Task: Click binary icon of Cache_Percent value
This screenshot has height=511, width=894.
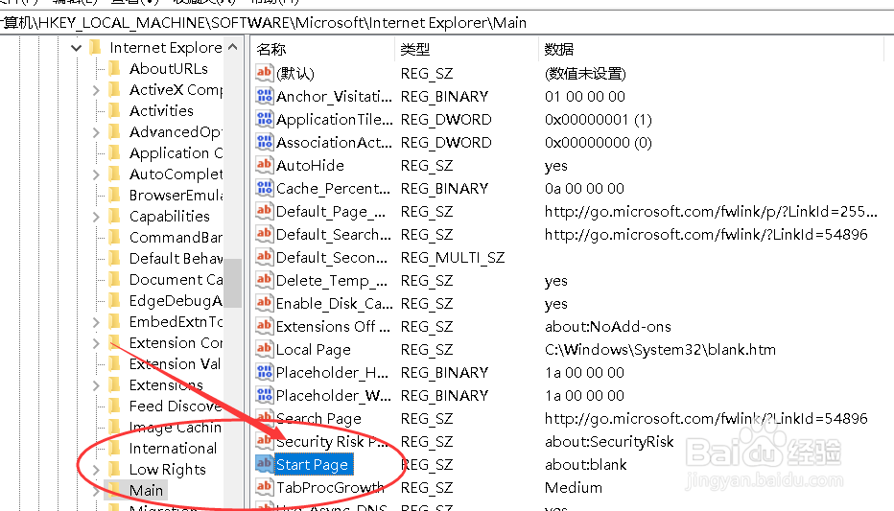Action: [264, 188]
